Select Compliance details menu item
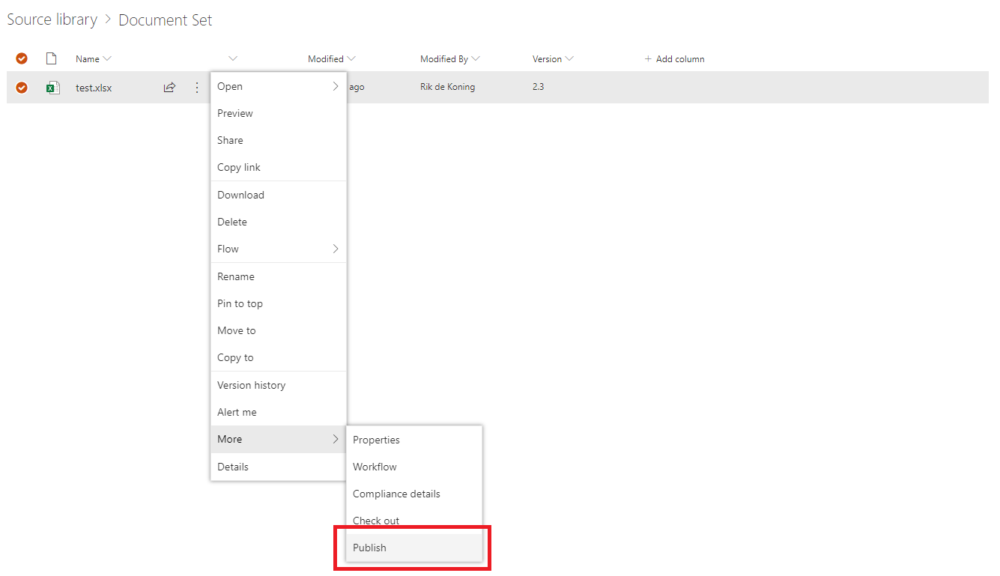The image size is (1000, 576). tap(396, 494)
